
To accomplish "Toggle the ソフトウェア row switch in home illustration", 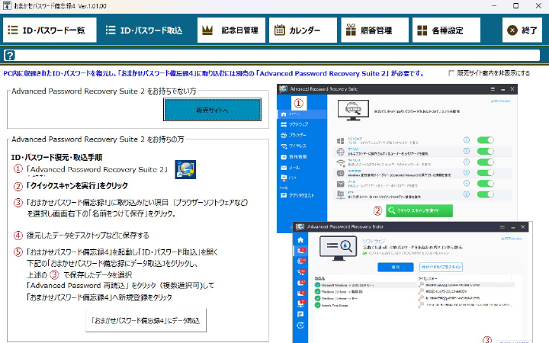I will coord(485,140).
